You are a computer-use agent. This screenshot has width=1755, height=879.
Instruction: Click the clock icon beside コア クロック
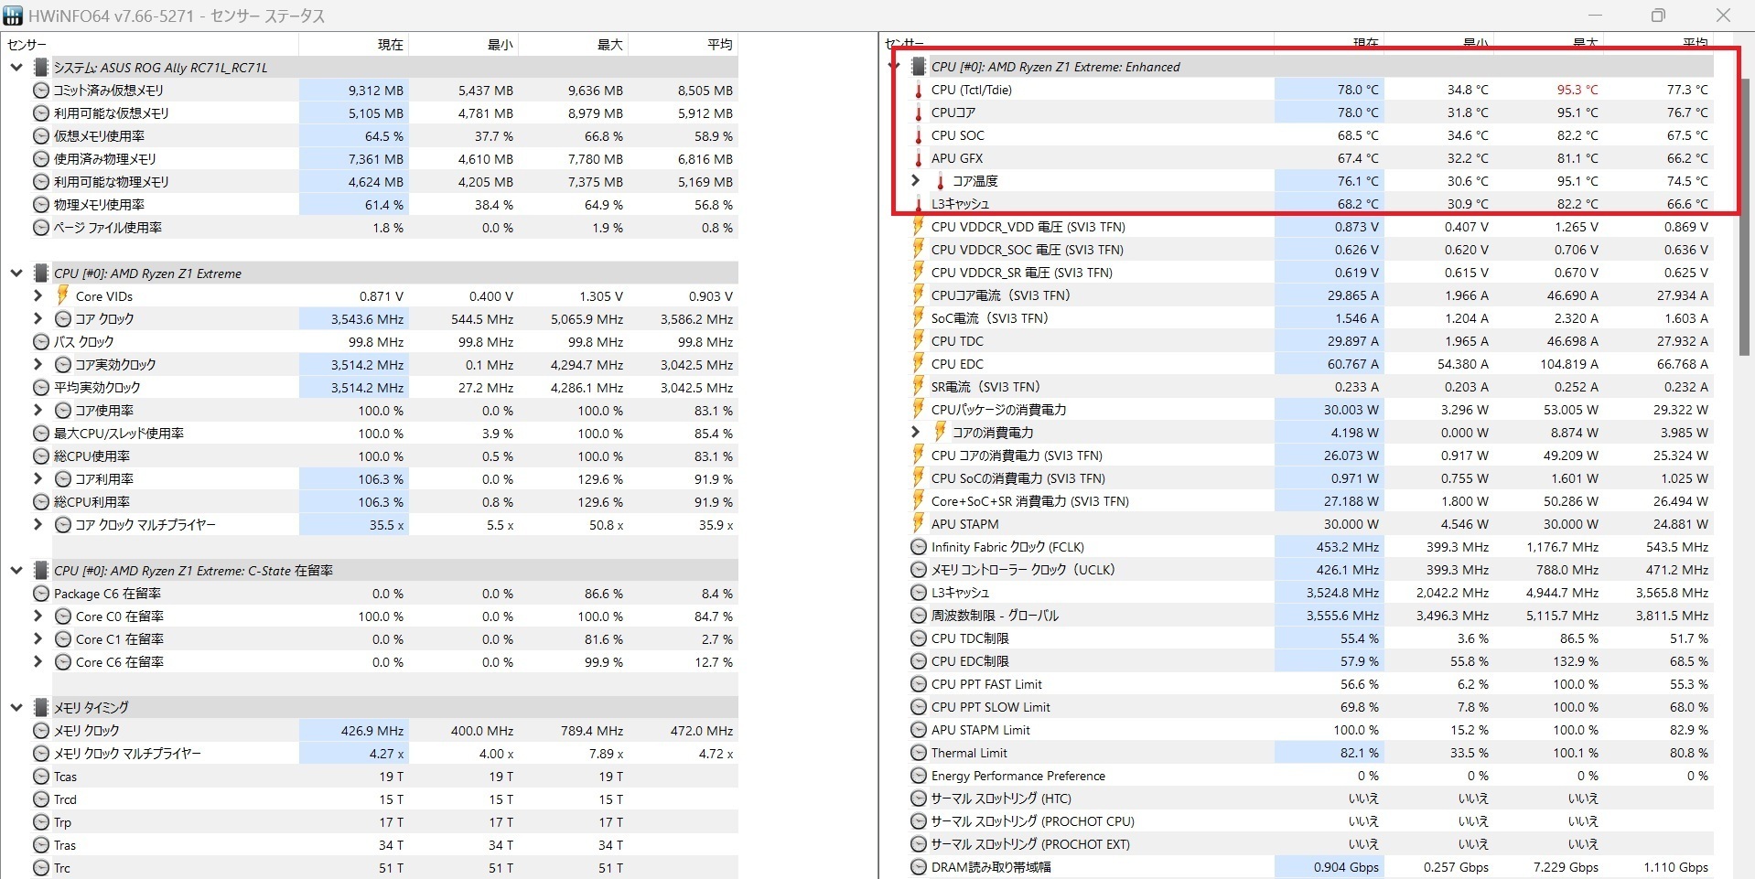62,319
